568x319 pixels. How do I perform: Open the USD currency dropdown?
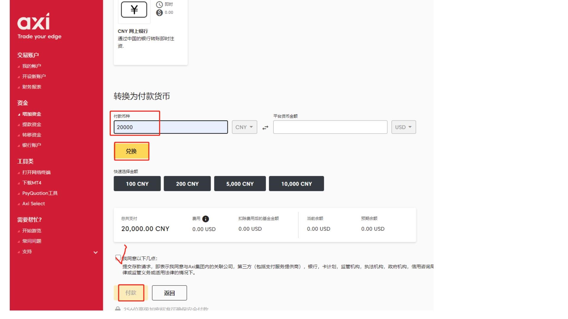pos(403,127)
